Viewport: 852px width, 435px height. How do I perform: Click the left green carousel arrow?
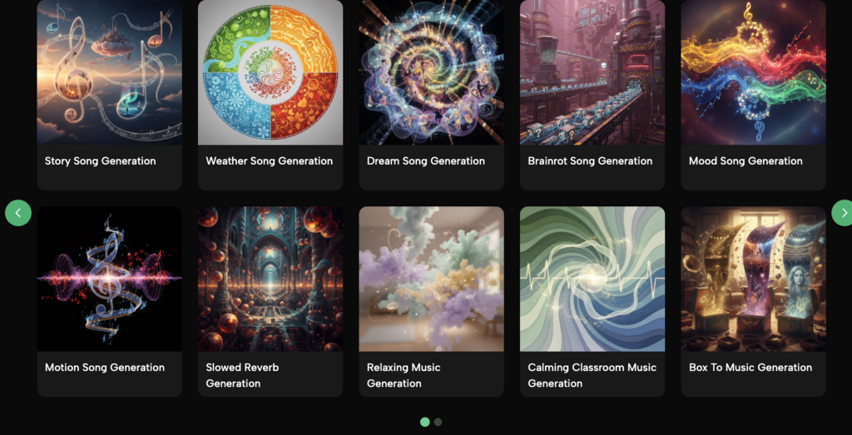click(x=18, y=213)
